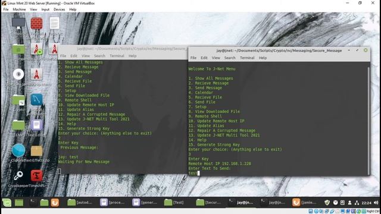Viewport: 381px width, 214px height.
Task: Open File menu in front terminal
Action: pyautogui.click(x=193, y=58)
